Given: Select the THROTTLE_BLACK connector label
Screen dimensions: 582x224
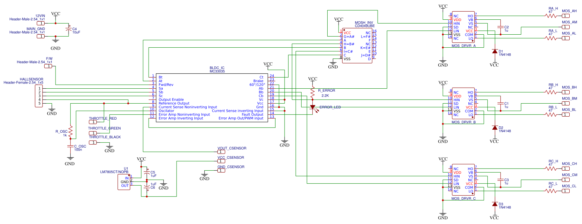Looking at the screenshot, I should (105, 137).
